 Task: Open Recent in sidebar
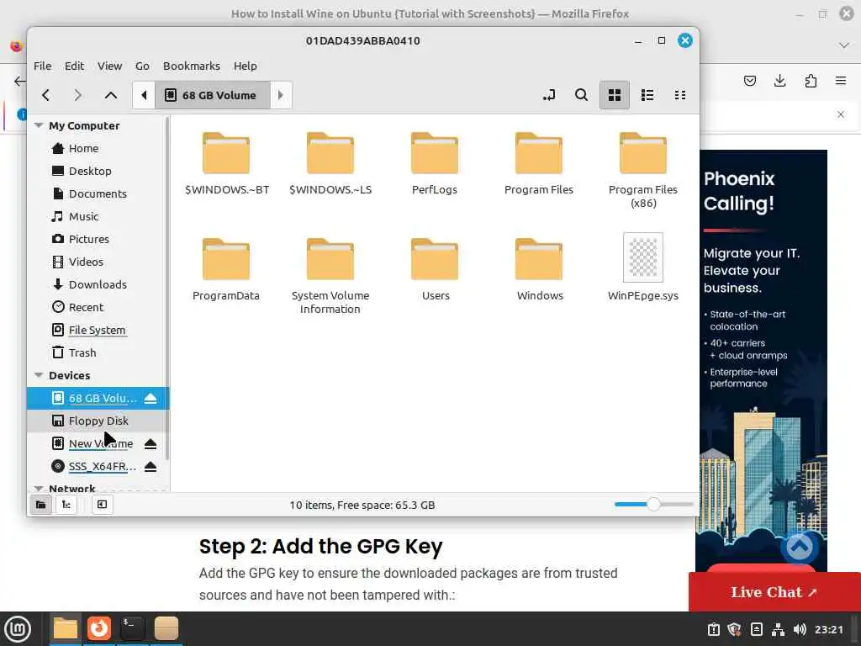[x=96, y=307]
